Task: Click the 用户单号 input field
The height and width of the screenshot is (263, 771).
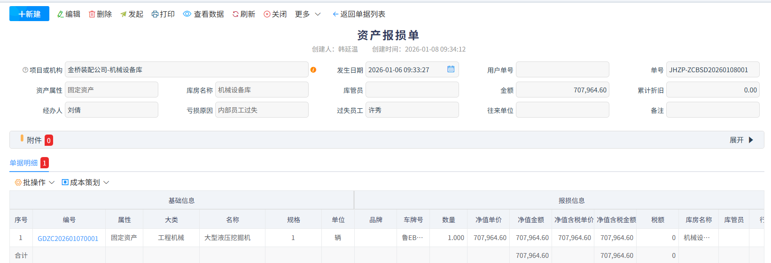Action: pyautogui.click(x=562, y=70)
